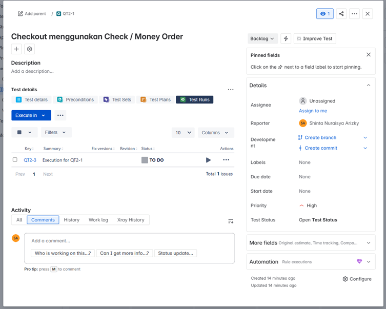This screenshot has height=309, width=386.
Task: Expand the More fields section
Action: [x=368, y=243]
